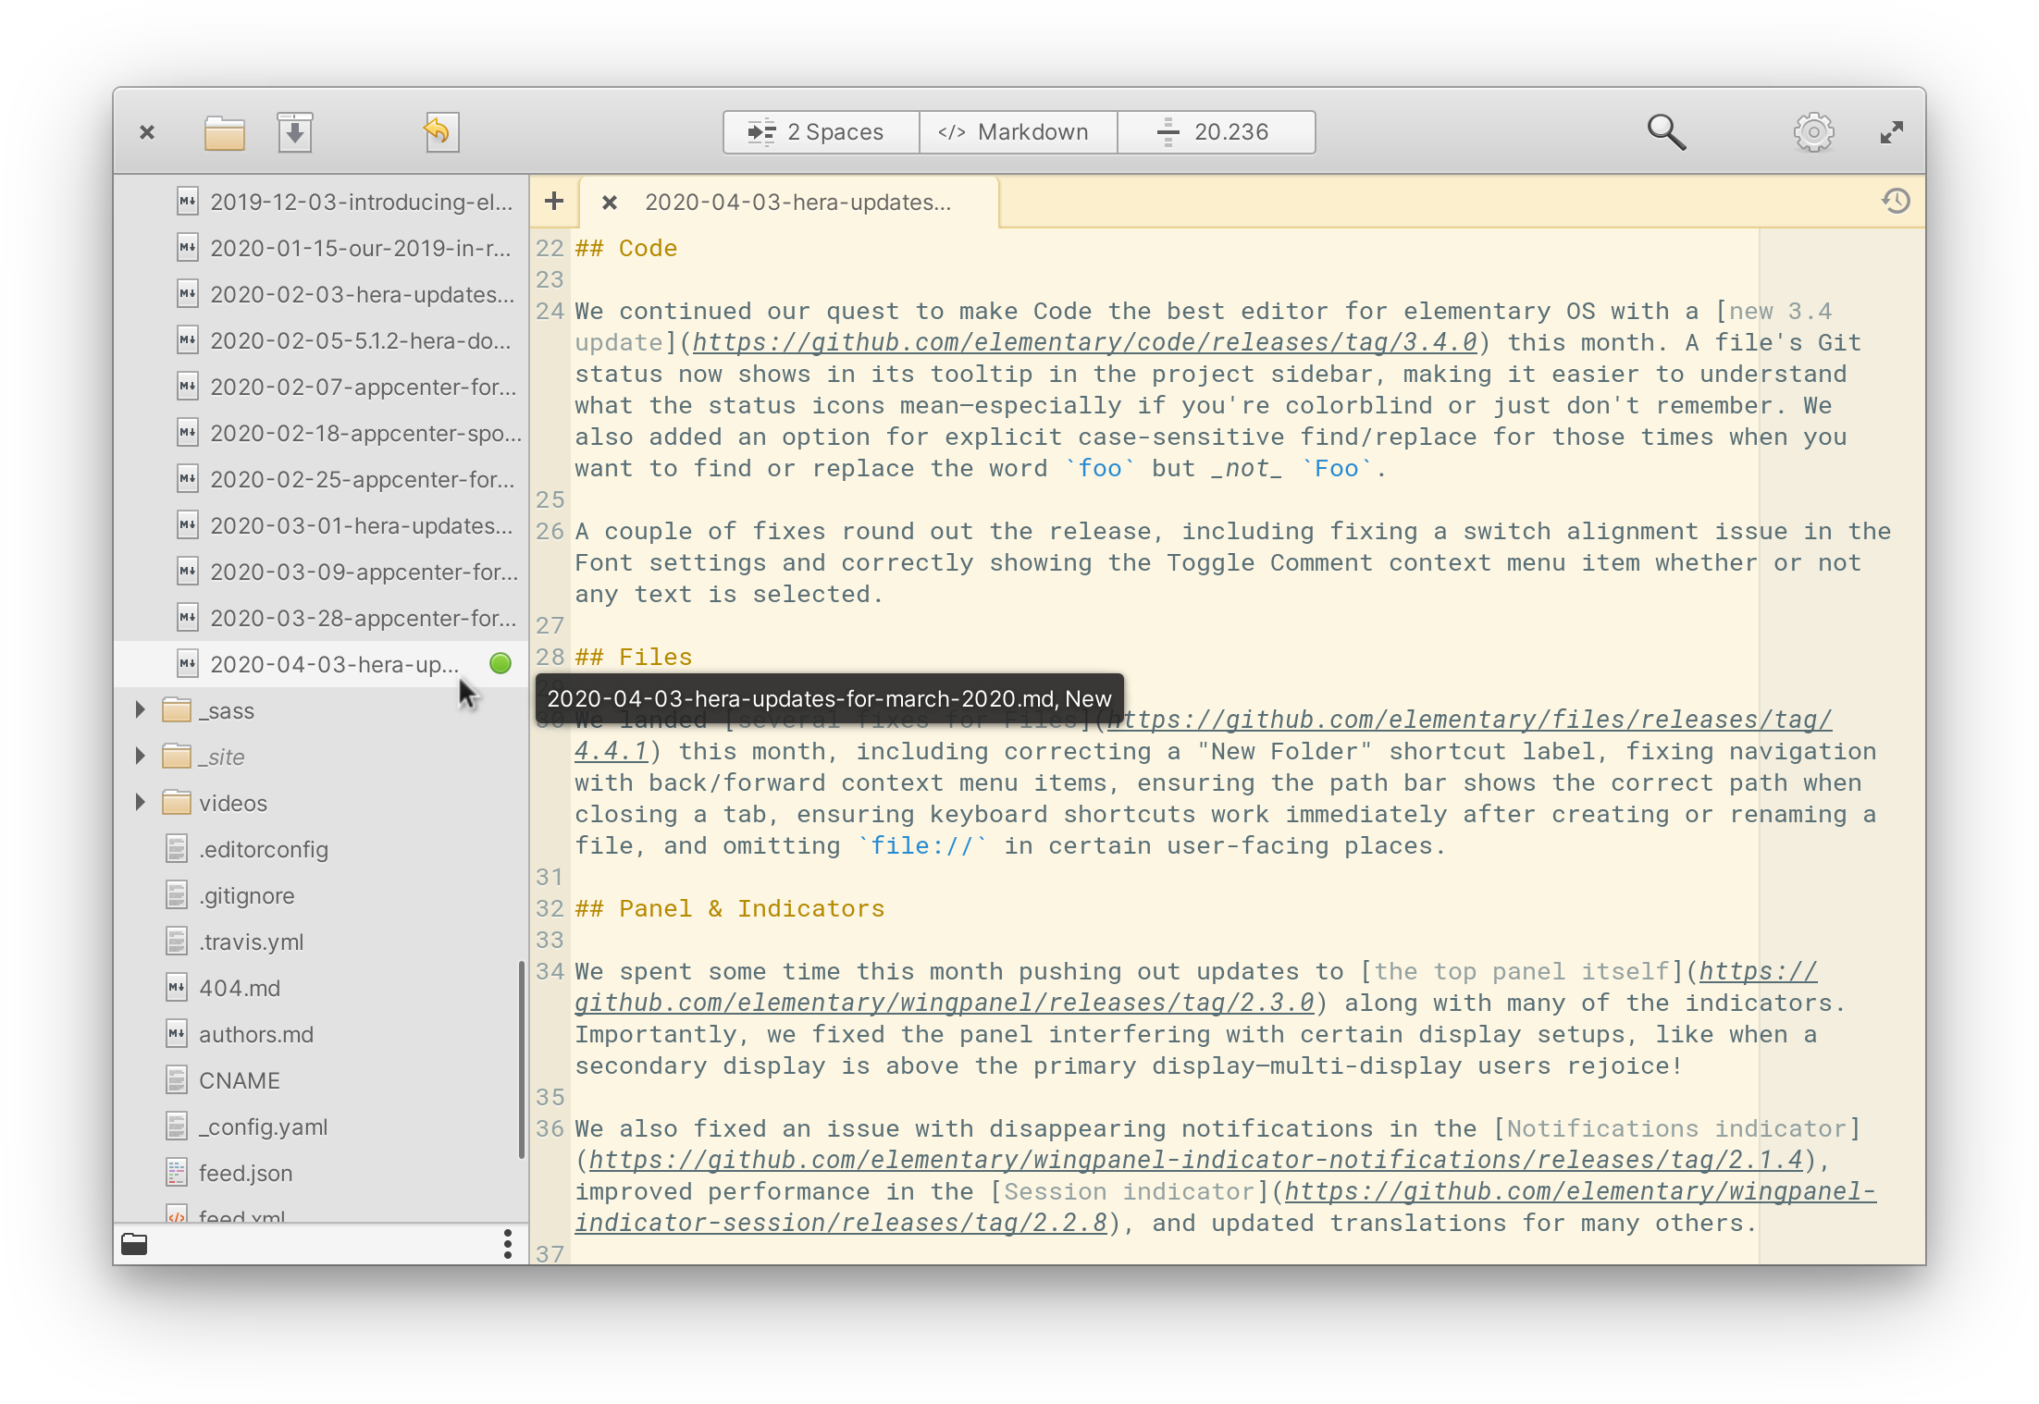Select the 2020-04-03-hera-updates tab
Image resolution: width=2039 pixels, height=1404 pixels.
(800, 202)
